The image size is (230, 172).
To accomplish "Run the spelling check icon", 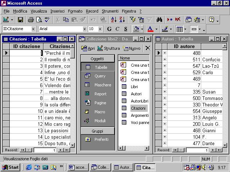I will (x=47, y=20).
